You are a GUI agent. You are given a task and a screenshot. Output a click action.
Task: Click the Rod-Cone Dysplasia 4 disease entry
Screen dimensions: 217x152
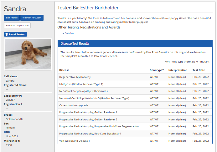[x=90, y=134]
